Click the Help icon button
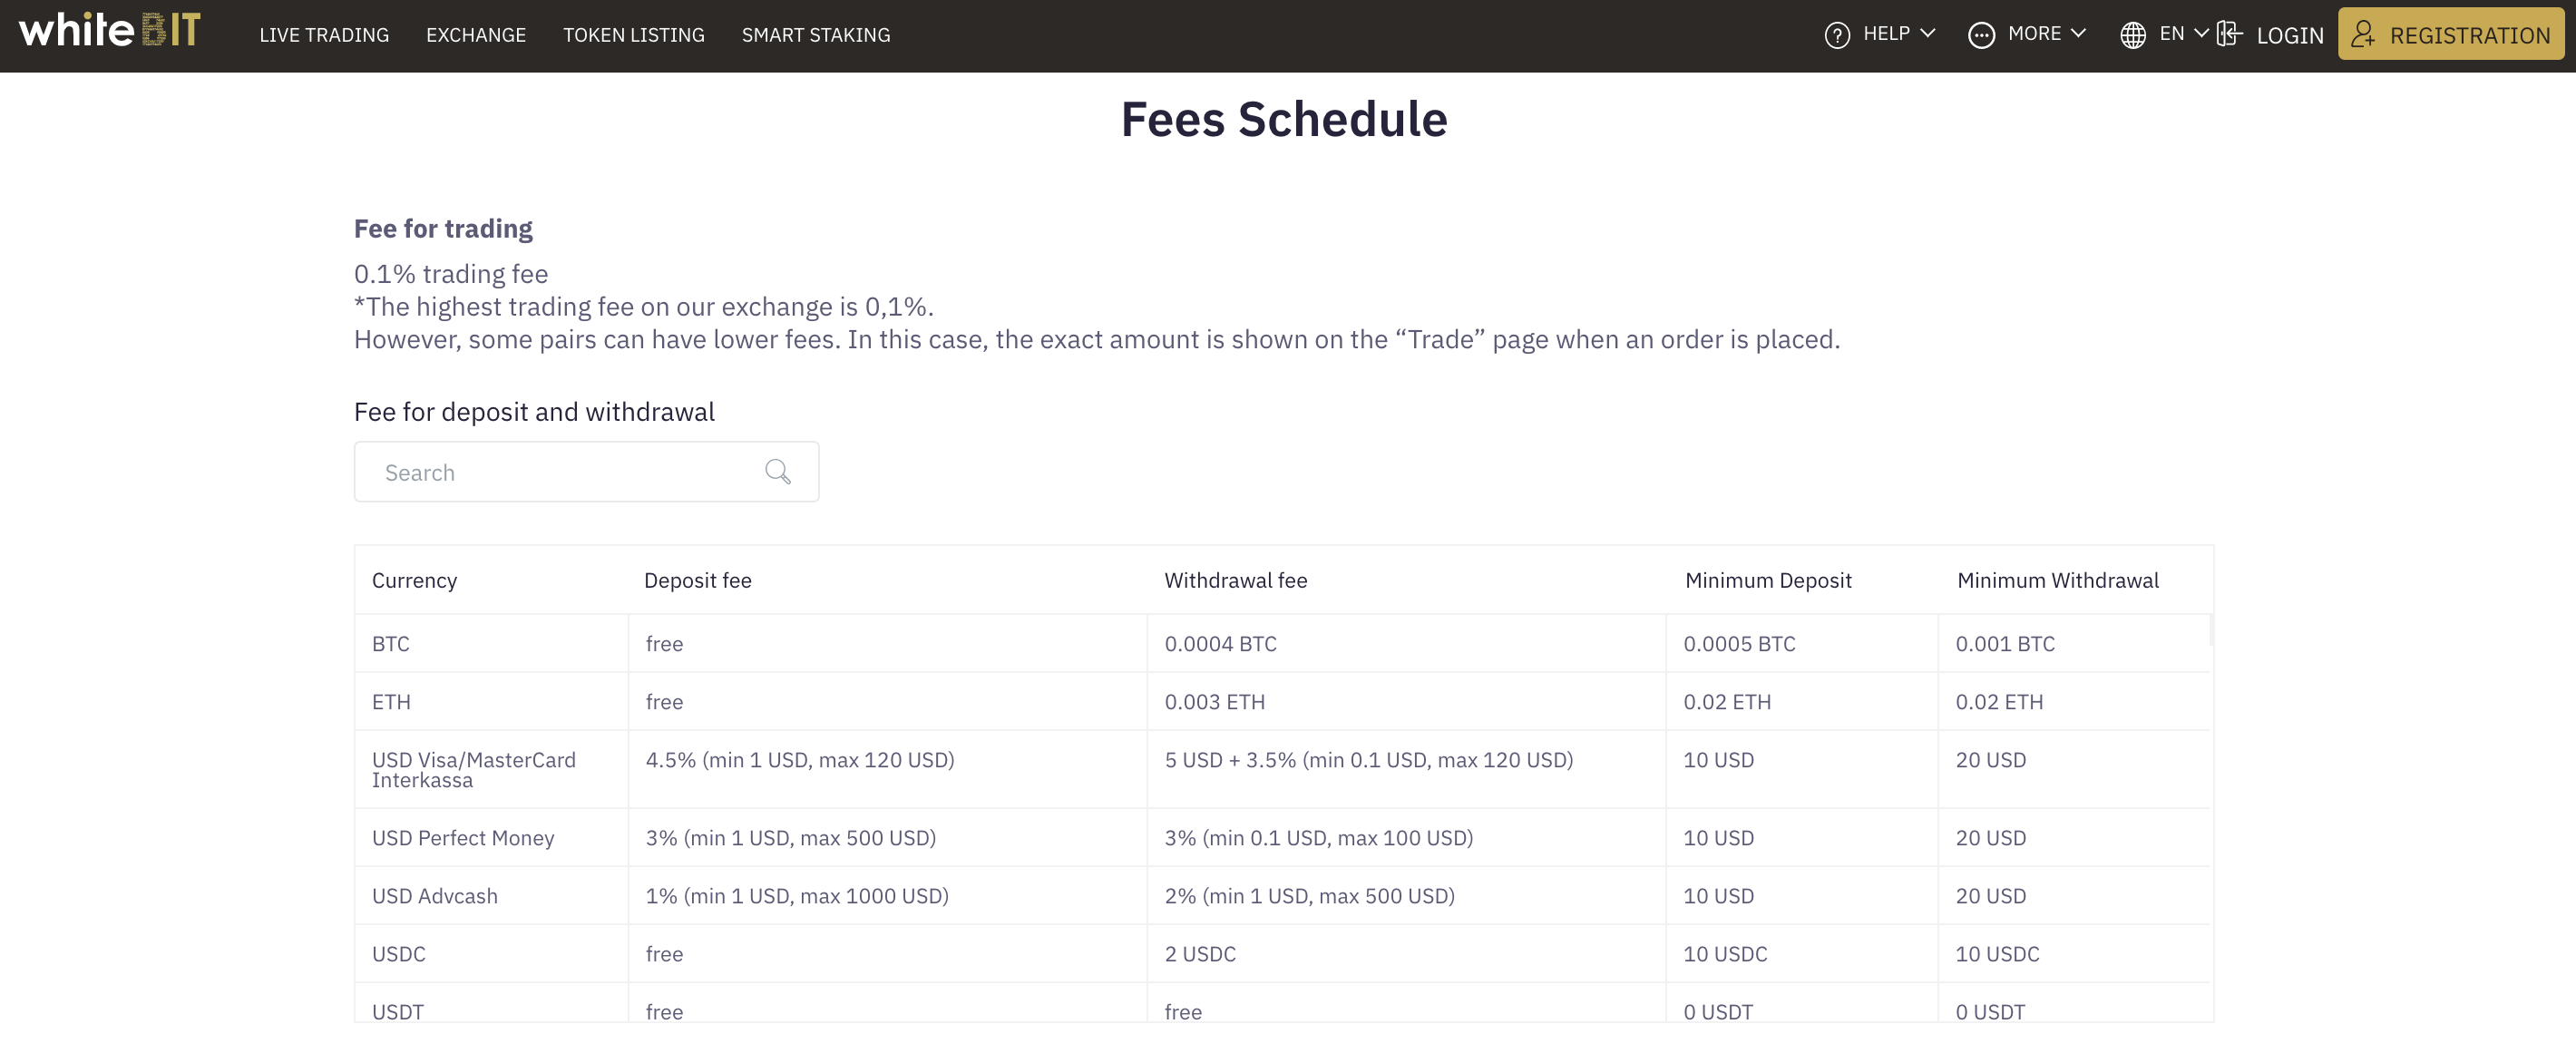Image resolution: width=2576 pixels, height=1063 pixels. (x=1837, y=34)
